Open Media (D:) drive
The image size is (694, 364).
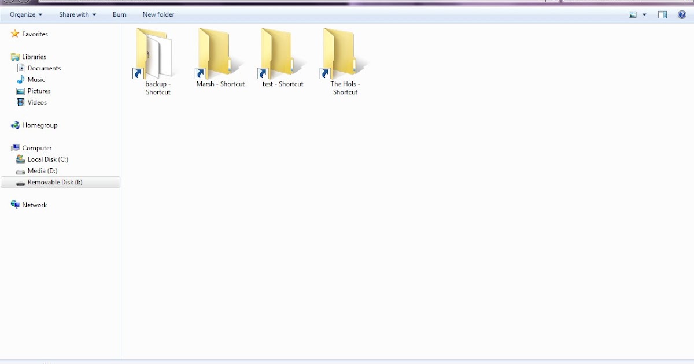(x=42, y=171)
